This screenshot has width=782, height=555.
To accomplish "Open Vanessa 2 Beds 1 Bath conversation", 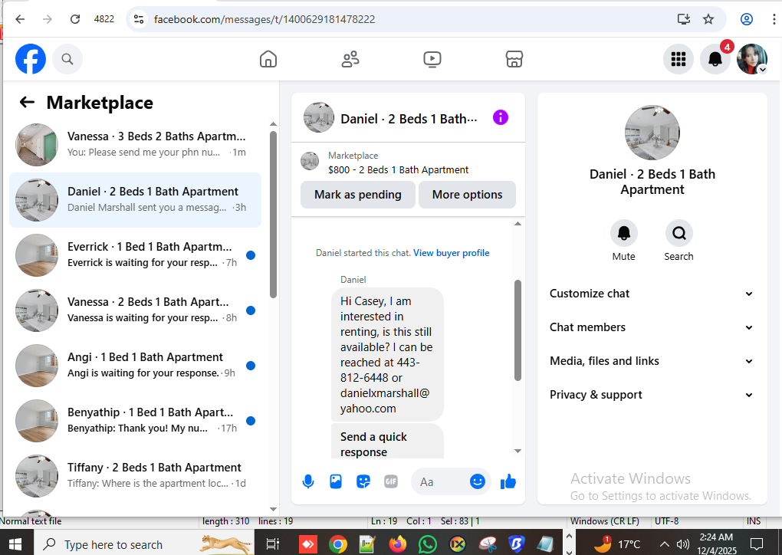I will (x=135, y=310).
